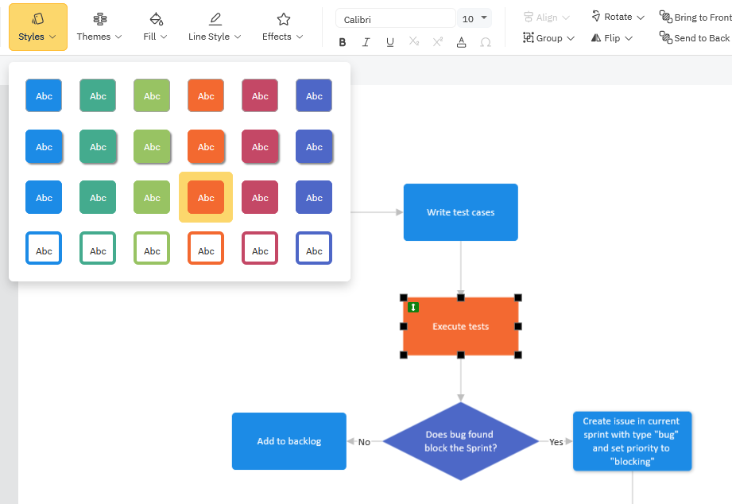The image size is (732, 504).
Task: Open Rotate options
Action: pos(618,17)
